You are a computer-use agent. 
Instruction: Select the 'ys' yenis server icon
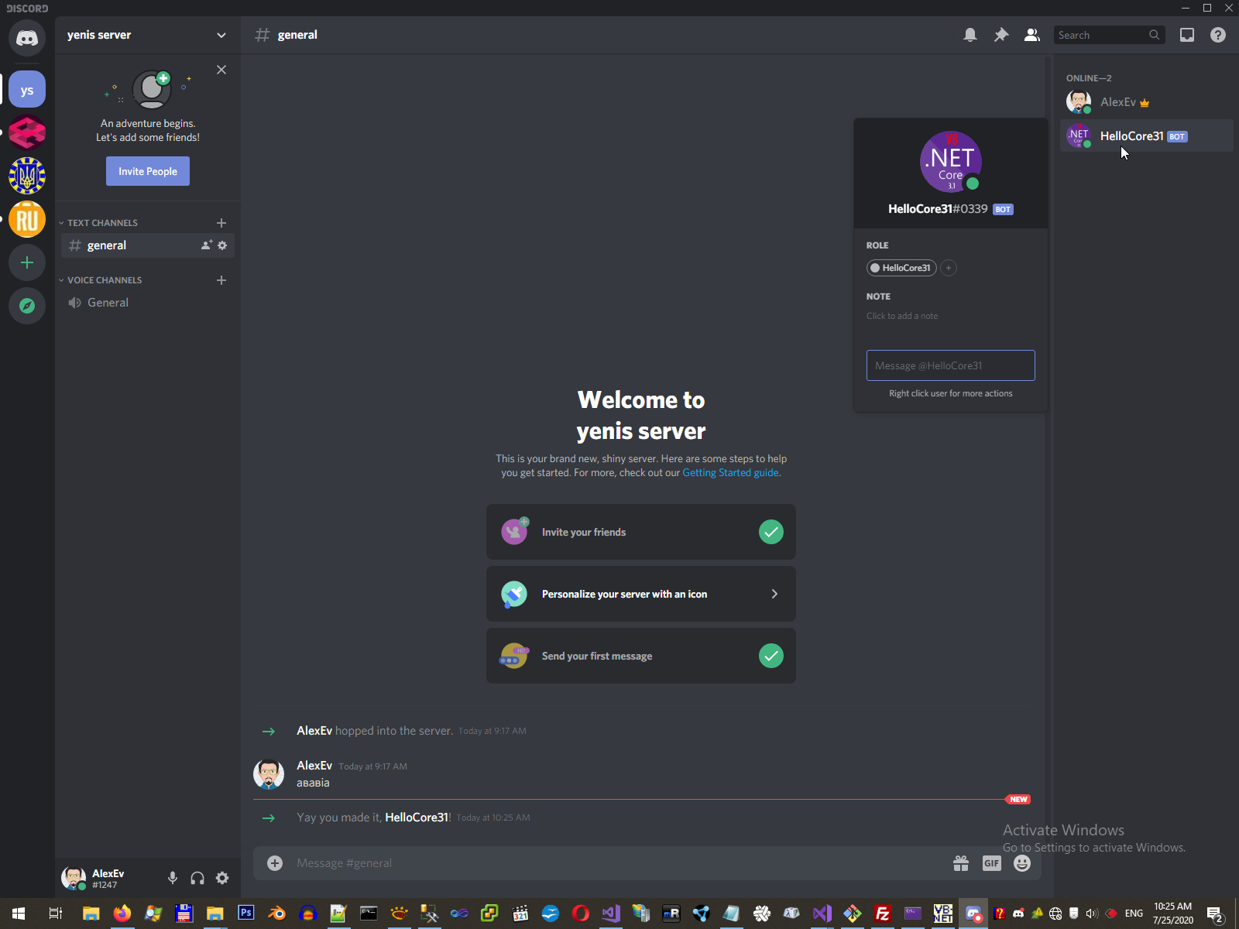point(27,90)
